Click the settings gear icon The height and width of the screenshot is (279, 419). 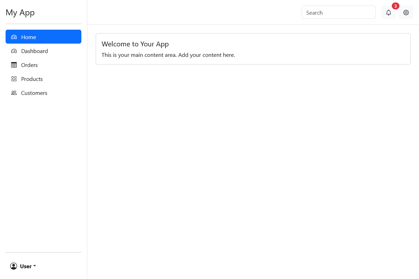tap(406, 13)
